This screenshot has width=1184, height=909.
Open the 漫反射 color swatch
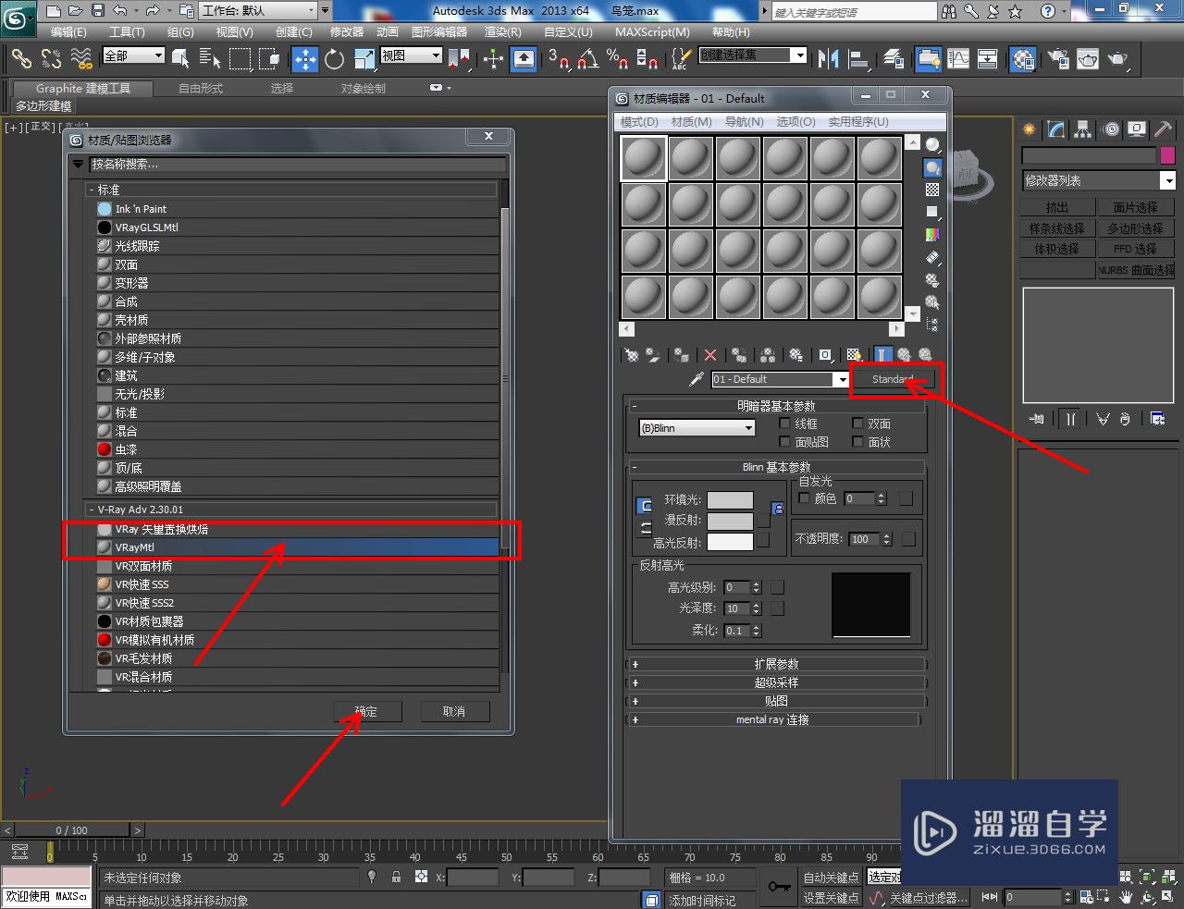pyautogui.click(x=731, y=521)
